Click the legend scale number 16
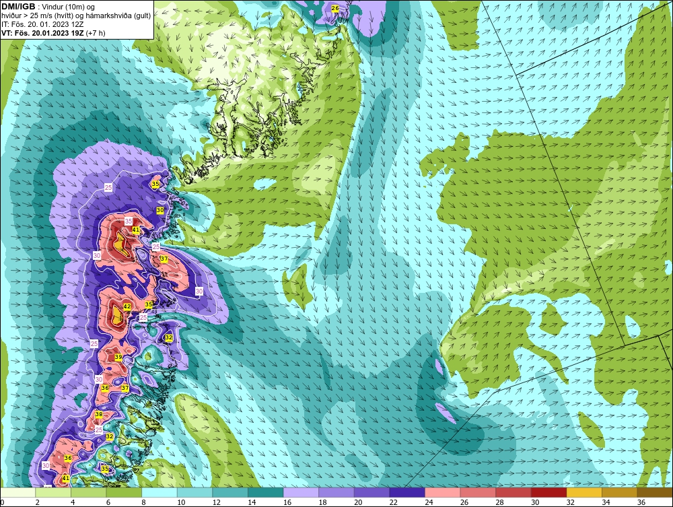 (287, 502)
